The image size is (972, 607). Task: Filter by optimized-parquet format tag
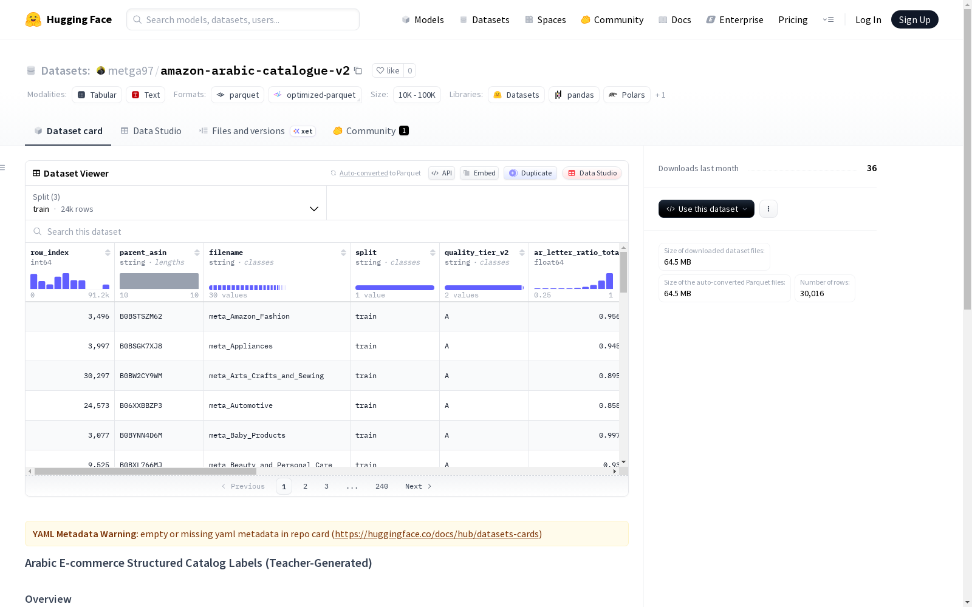[315, 95]
